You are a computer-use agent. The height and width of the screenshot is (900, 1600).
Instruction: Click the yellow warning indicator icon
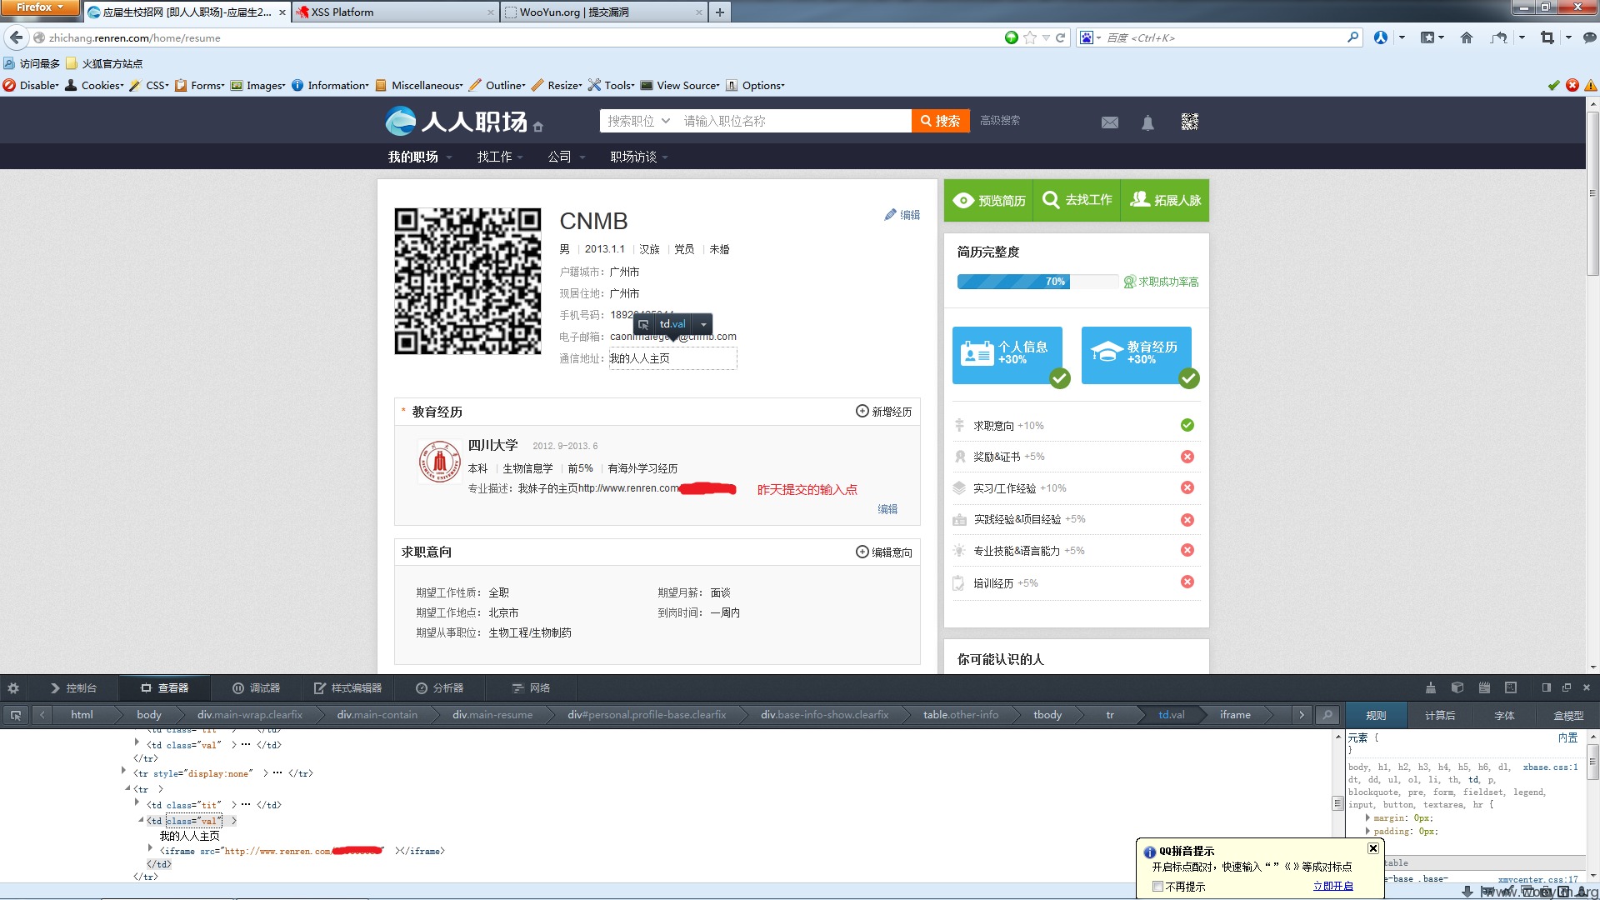[x=1591, y=85]
